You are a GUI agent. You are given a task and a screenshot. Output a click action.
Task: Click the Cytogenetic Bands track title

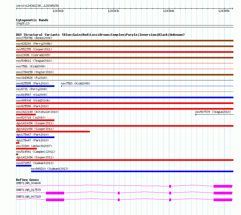click(32, 20)
